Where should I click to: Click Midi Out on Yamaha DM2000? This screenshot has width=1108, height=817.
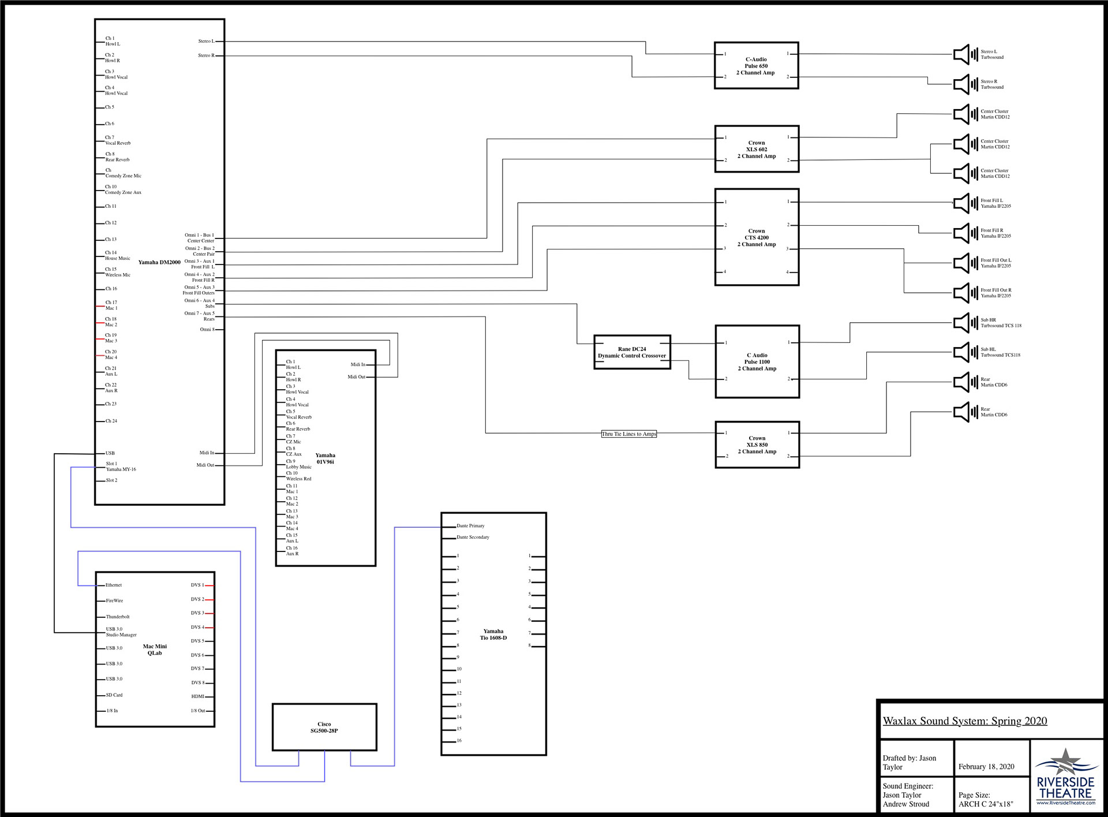(x=205, y=465)
